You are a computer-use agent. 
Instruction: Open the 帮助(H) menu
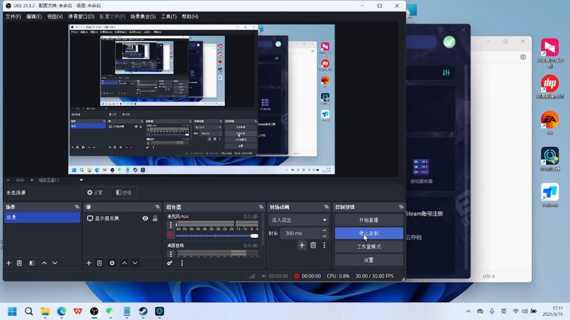point(190,16)
